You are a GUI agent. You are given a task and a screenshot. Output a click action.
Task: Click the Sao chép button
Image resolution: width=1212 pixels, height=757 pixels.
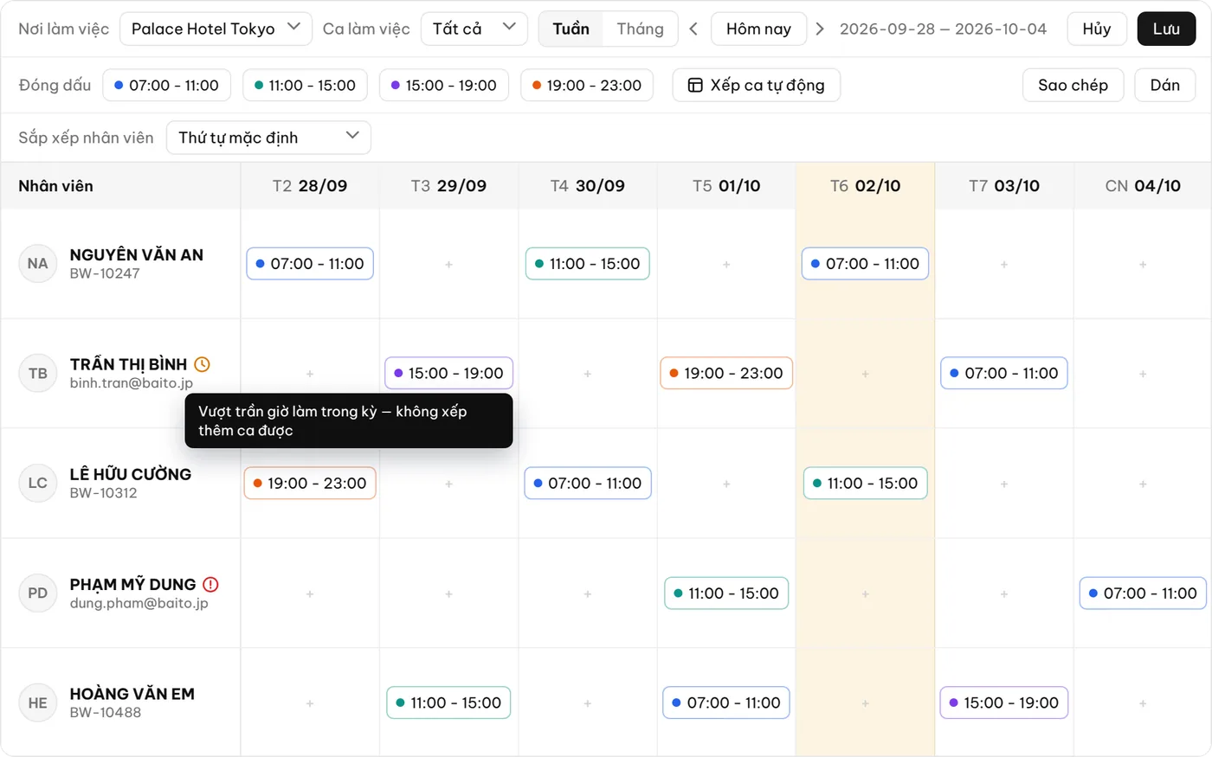pyautogui.click(x=1073, y=85)
